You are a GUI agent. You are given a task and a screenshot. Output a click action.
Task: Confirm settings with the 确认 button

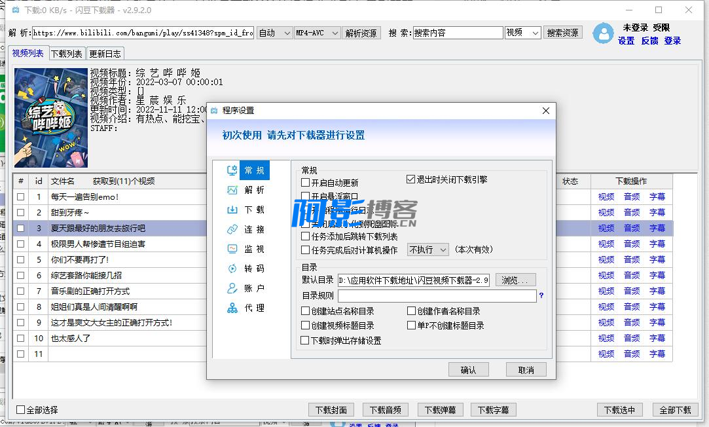coord(469,370)
